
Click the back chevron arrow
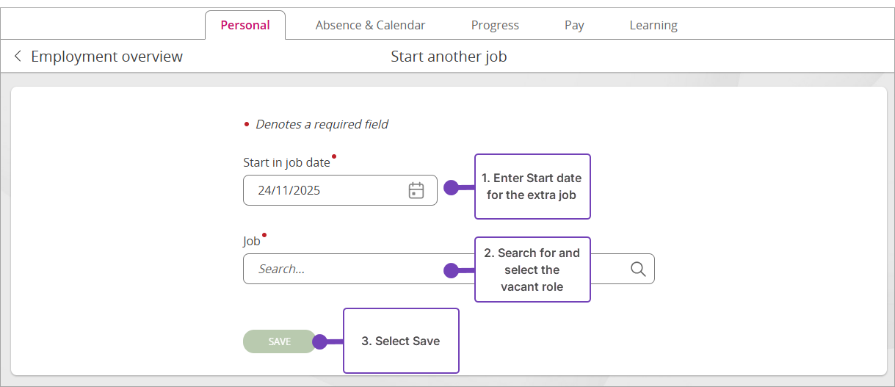(x=18, y=57)
